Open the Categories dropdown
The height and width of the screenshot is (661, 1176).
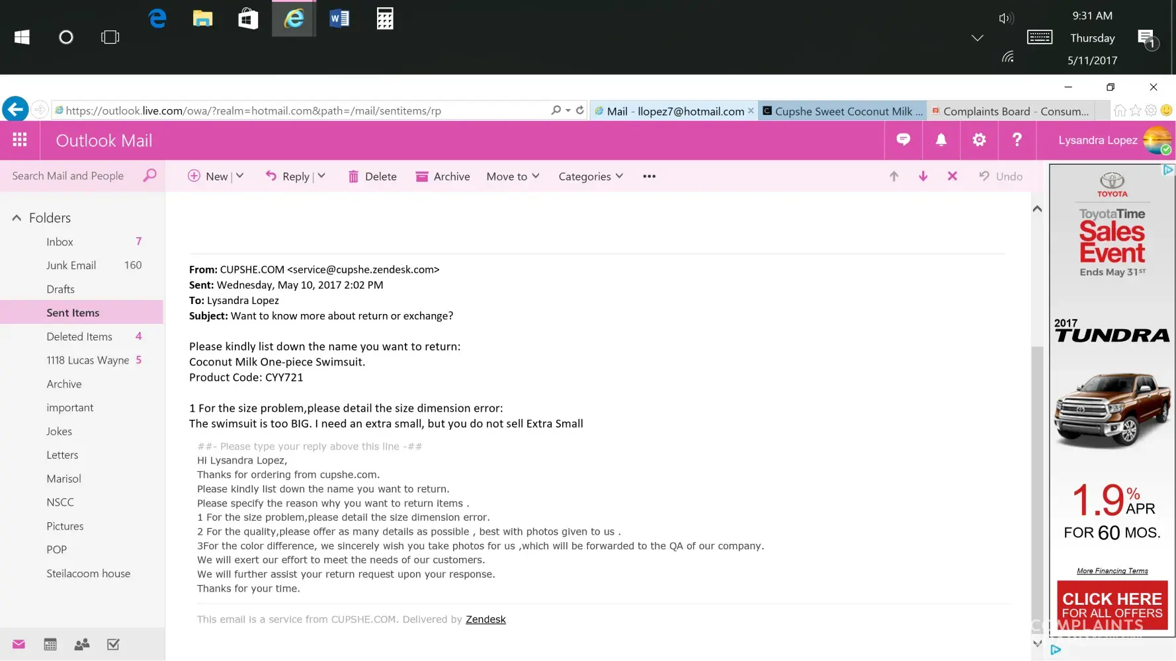tap(591, 176)
